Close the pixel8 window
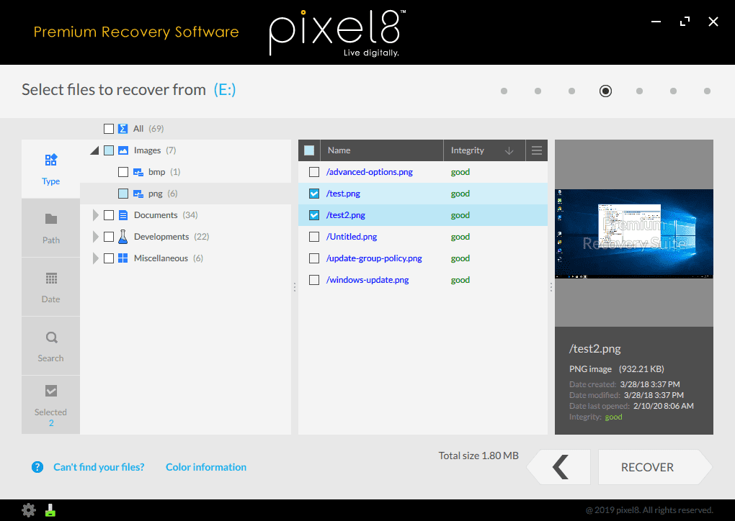 [x=713, y=22]
